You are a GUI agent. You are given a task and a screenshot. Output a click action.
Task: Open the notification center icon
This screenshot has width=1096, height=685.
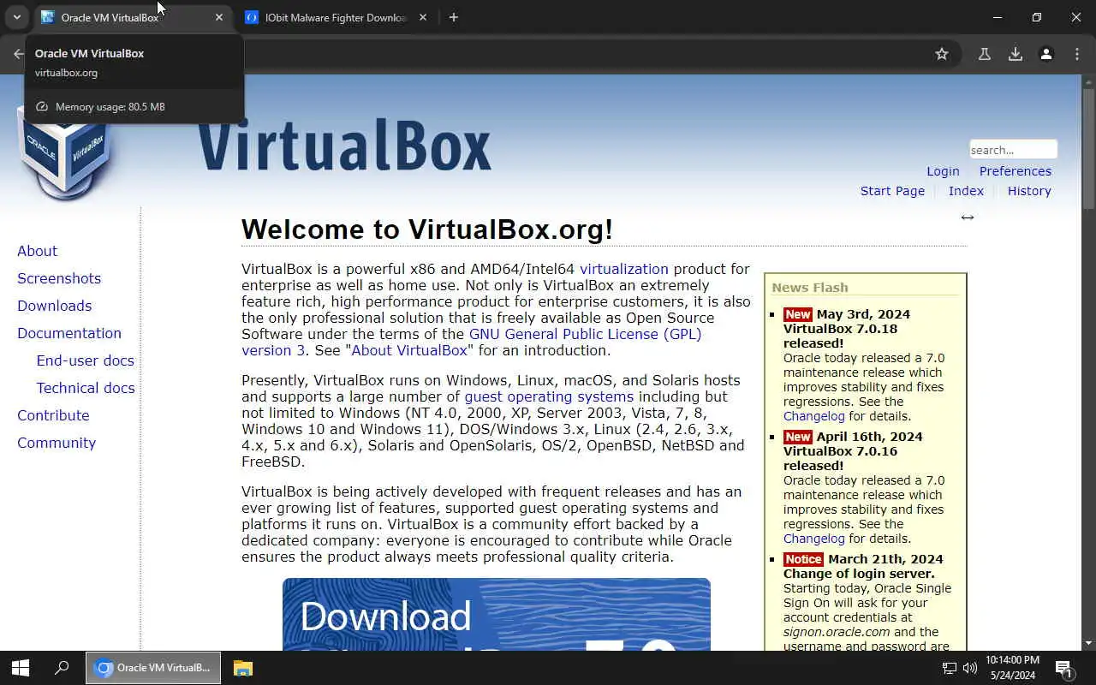(x=1064, y=668)
